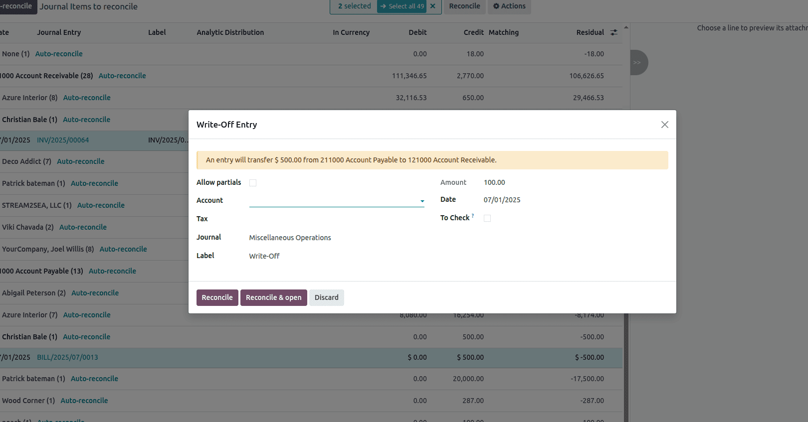Expand the Deco Addict group row
Image resolution: width=808 pixels, height=422 pixels.
(x=26, y=161)
